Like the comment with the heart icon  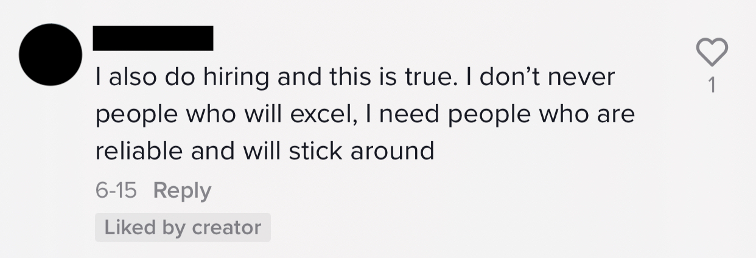click(x=712, y=53)
